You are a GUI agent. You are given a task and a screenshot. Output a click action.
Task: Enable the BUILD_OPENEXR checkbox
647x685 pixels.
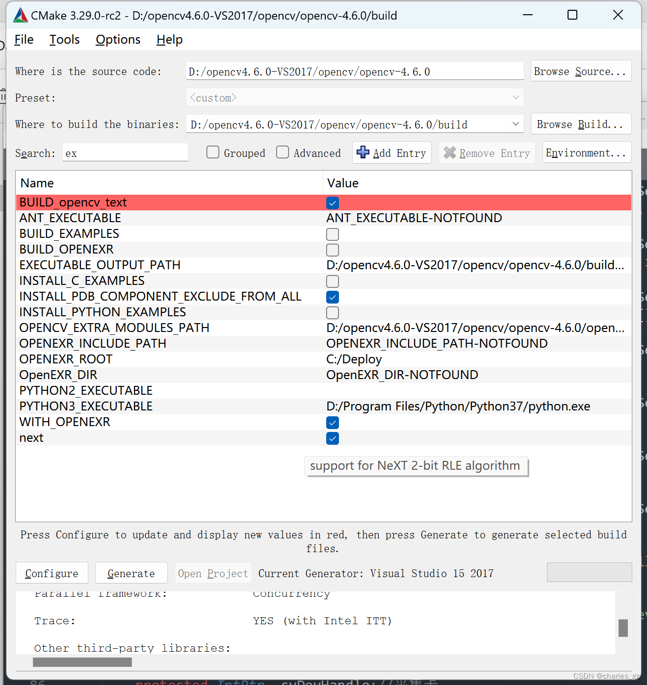[x=333, y=250]
